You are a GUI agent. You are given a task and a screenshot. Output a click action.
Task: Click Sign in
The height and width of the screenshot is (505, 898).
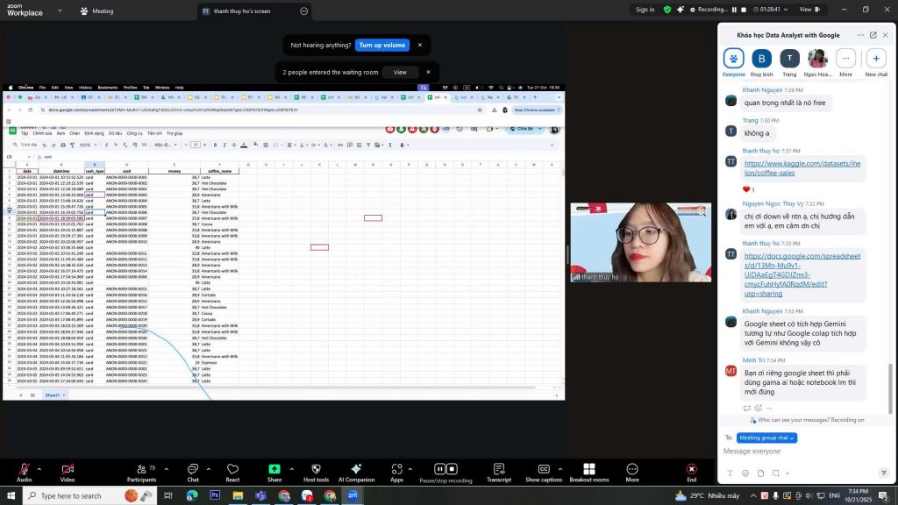click(645, 10)
